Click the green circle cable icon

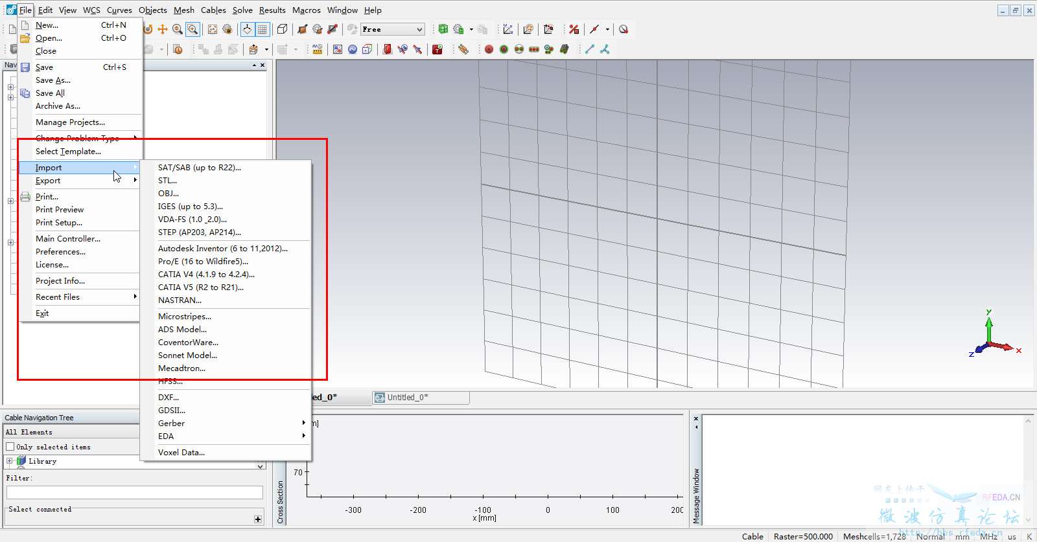point(504,49)
